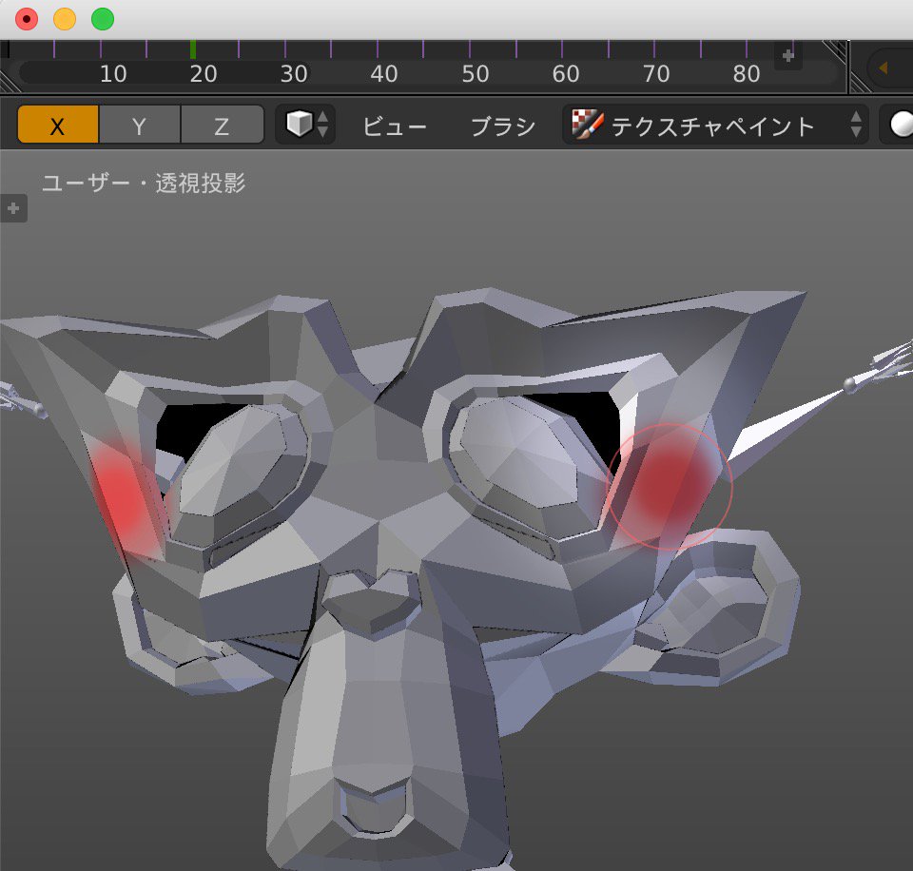Viewport: 913px width, 871px height.
Task: Open the ビュー menu
Action: (394, 126)
